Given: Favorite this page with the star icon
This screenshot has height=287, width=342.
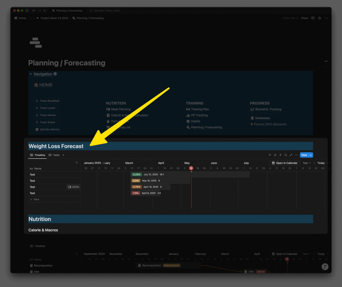Looking at the screenshot, I should (x=320, y=18).
